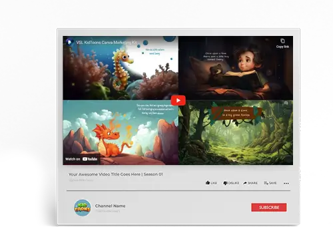Click the thumbs-down Dislike icon

tap(225, 183)
